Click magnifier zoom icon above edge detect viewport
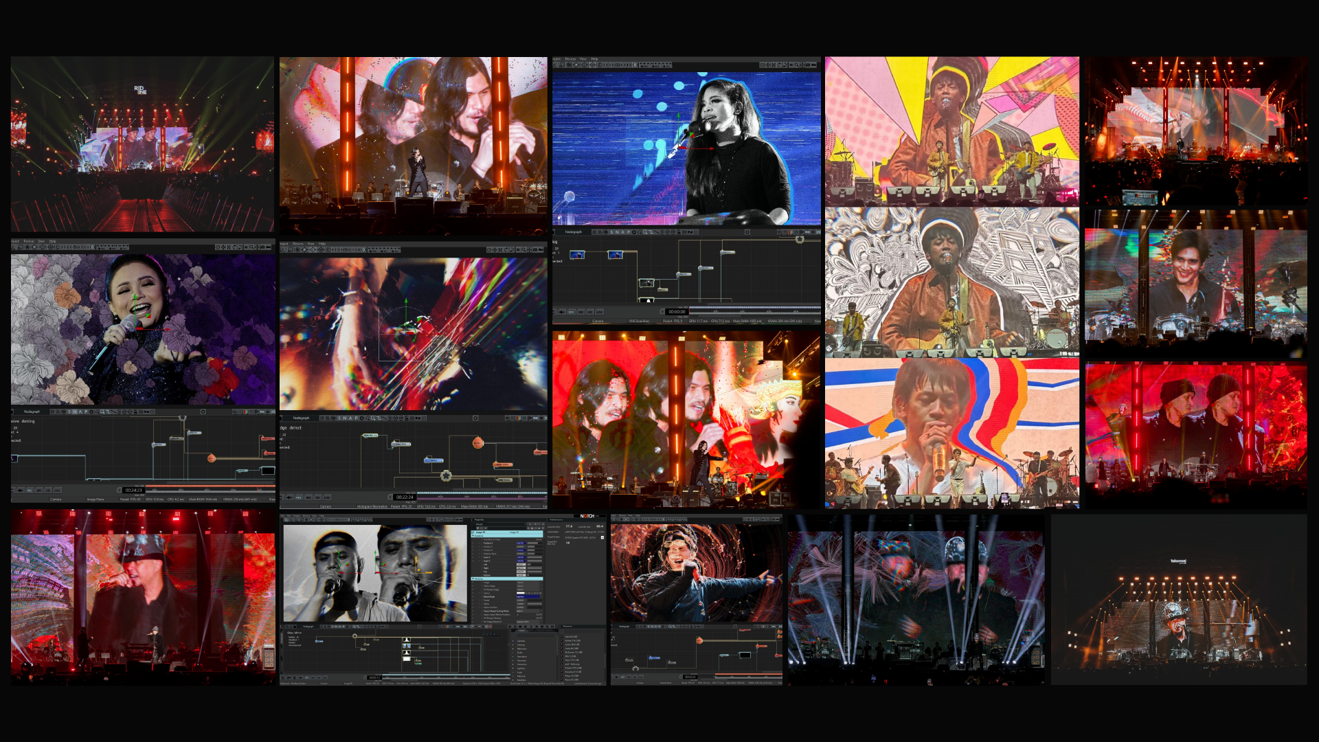The height and width of the screenshot is (742, 1319). (x=523, y=249)
